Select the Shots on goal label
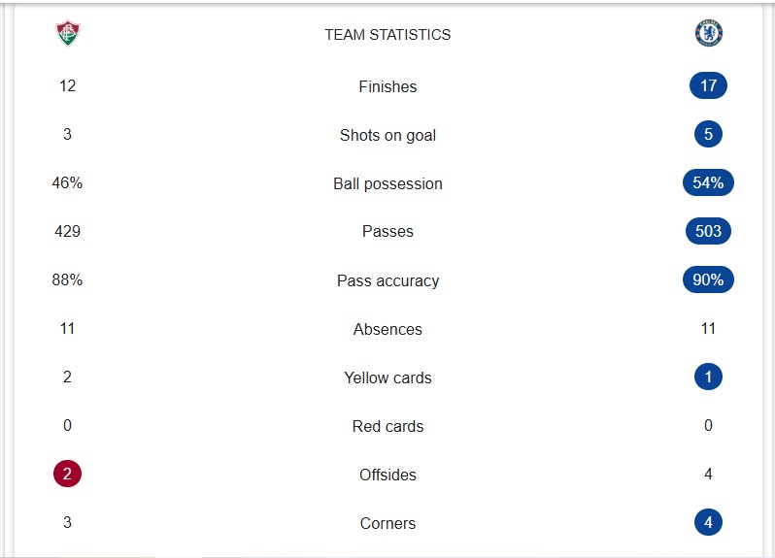This screenshot has width=775, height=558. 387,135
